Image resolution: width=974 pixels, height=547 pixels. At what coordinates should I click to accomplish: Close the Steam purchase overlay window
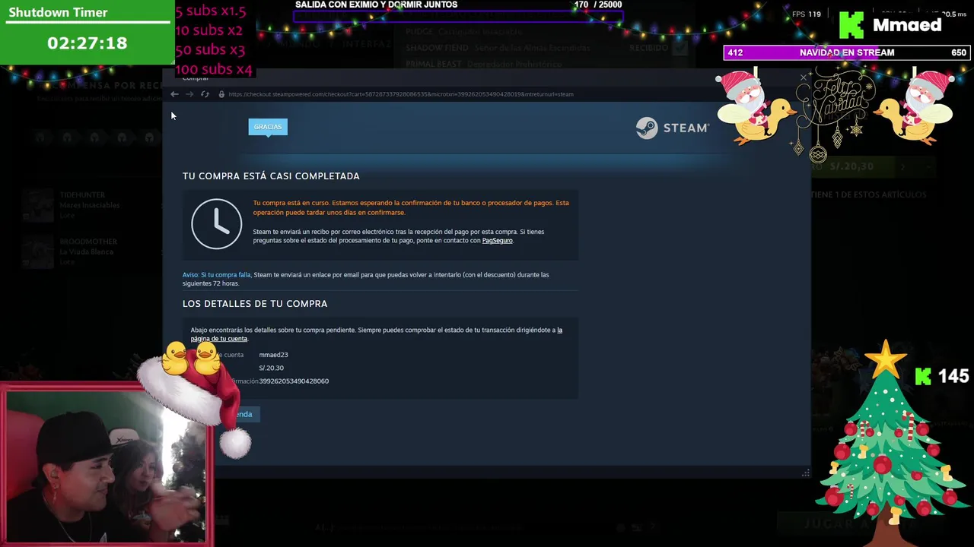coord(803,77)
